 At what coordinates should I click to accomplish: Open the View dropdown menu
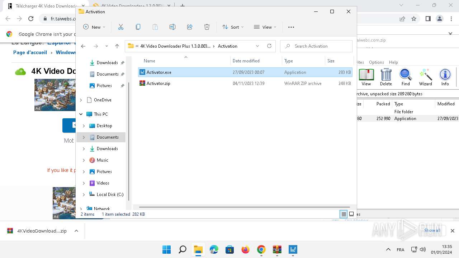(x=265, y=27)
